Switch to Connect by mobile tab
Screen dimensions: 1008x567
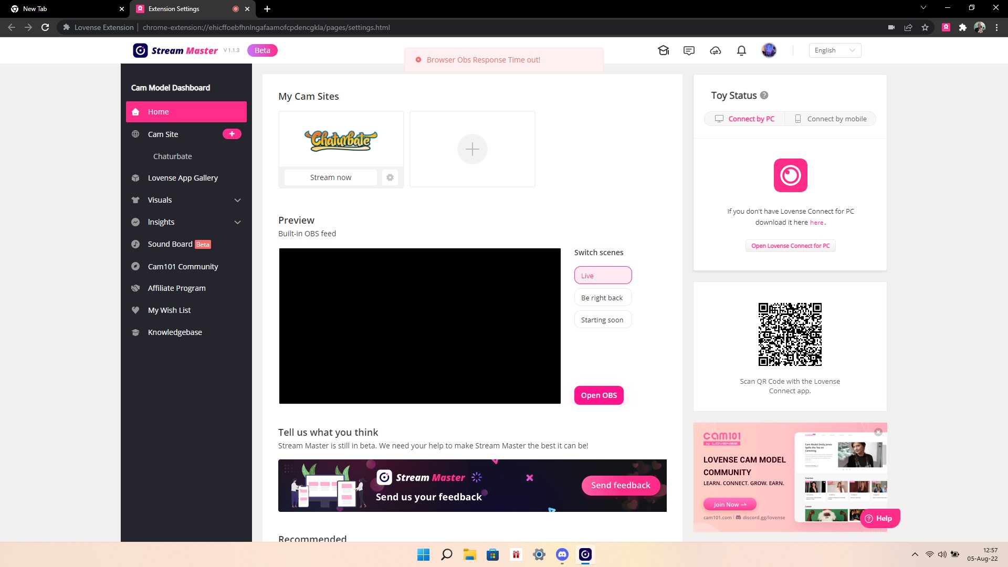coord(831,119)
